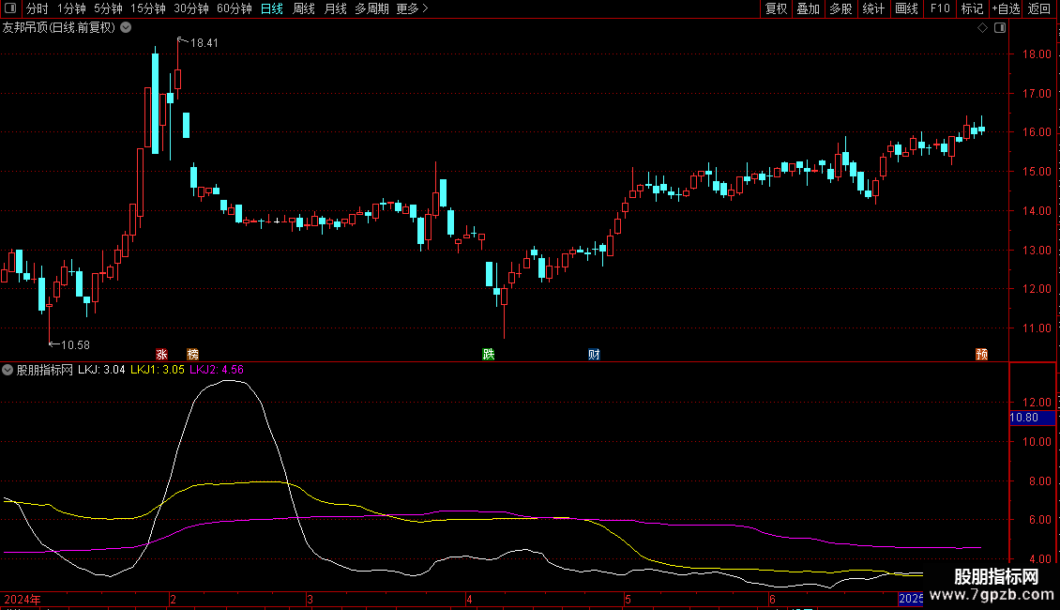Click the diamond icon above the price axis
The width and height of the screenshot is (1060, 610).
[x=982, y=28]
